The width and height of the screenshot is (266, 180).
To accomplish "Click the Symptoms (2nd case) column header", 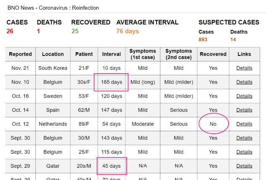I will 178,54.
